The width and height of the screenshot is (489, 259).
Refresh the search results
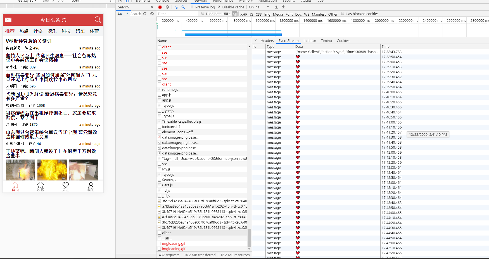pos(145,14)
